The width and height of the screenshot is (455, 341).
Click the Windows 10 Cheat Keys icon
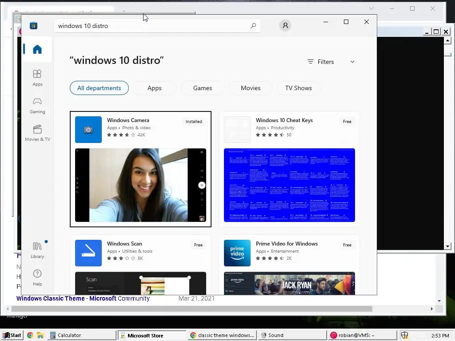[237, 130]
